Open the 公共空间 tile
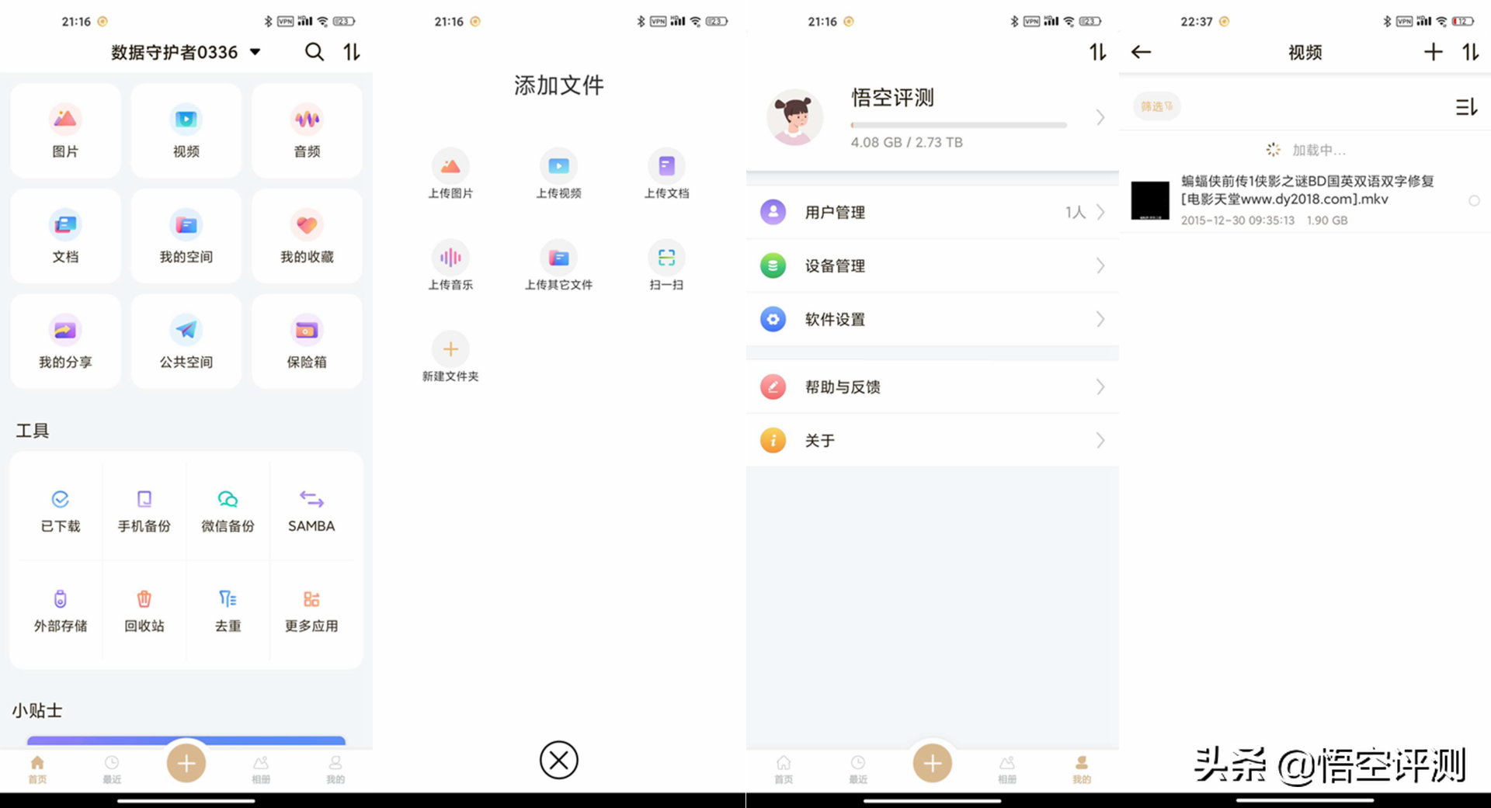This screenshot has height=808, width=1491. [186, 342]
